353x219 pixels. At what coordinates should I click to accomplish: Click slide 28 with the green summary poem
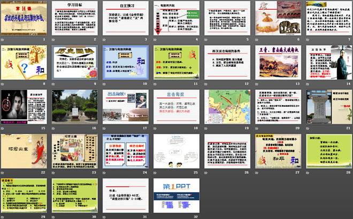point(328,151)
